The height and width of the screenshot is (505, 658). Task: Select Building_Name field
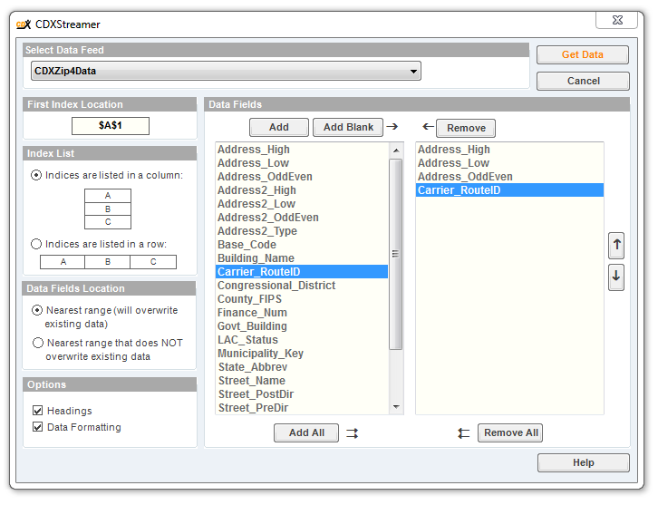(302, 258)
